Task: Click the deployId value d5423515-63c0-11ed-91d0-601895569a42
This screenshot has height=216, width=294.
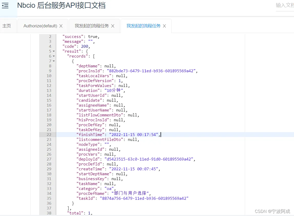Action: (x=149, y=159)
